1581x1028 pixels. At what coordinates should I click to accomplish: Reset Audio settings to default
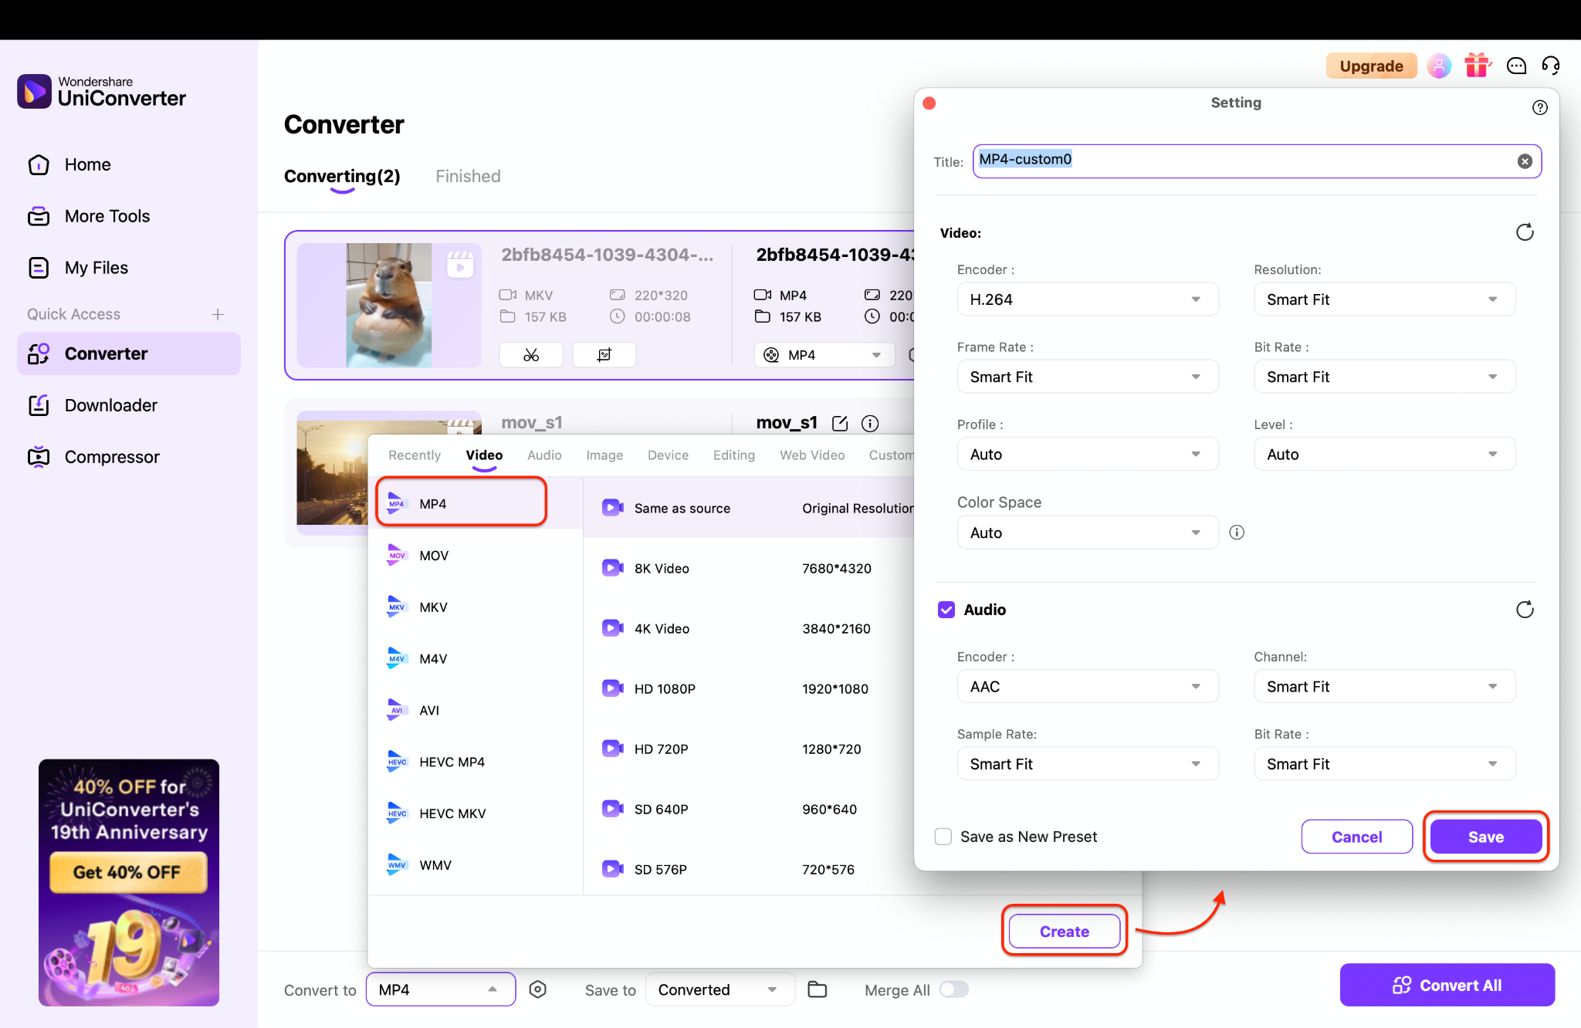(1525, 610)
